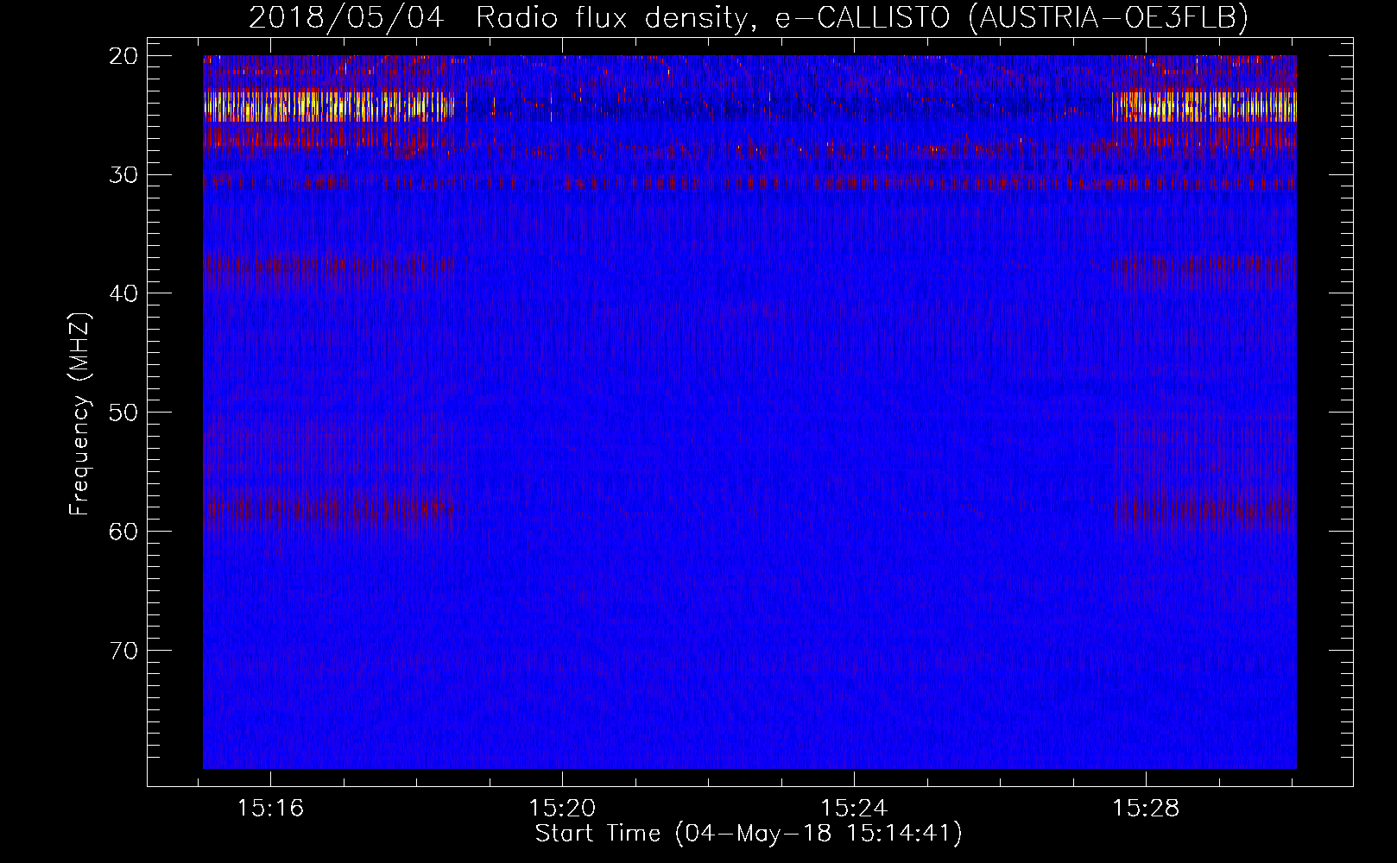Image resolution: width=1397 pixels, height=863 pixels.
Task: Click the 15:28 time tick label
Action: point(1146,809)
